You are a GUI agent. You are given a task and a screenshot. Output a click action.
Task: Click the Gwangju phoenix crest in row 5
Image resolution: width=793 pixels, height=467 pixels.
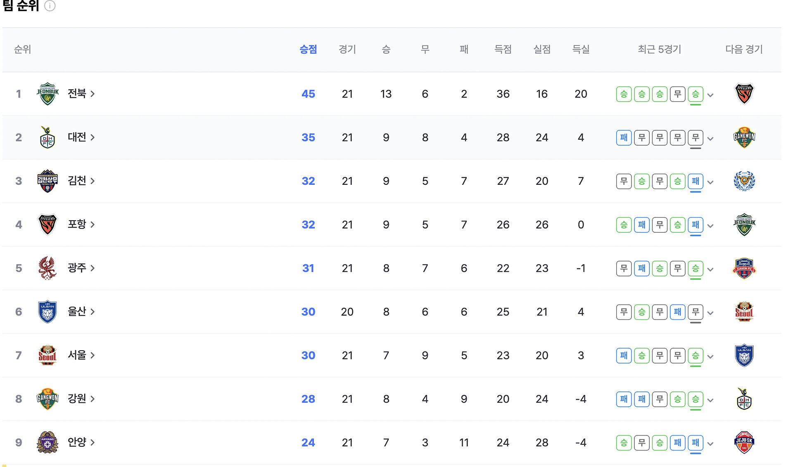point(47,268)
